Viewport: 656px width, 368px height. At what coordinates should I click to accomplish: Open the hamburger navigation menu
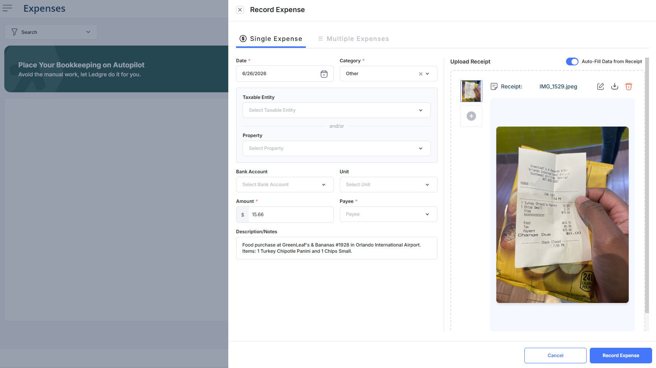coord(7,8)
